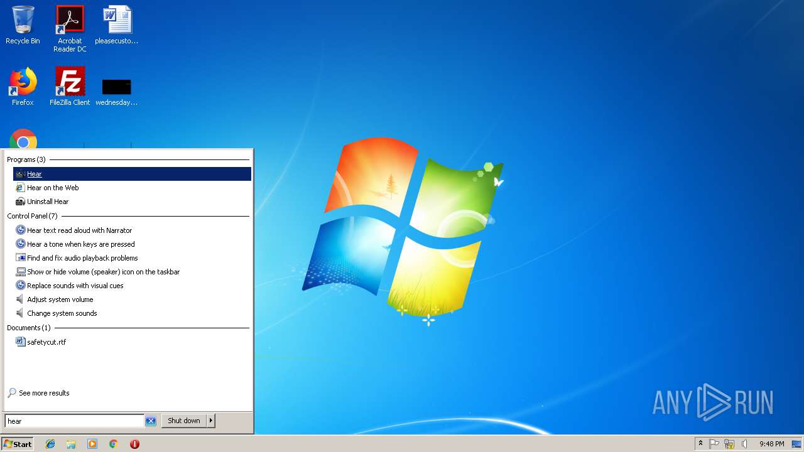Click the Adjust system volume speaker icon
This screenshot has width=804, height=452.
click(x=20, y=299)
